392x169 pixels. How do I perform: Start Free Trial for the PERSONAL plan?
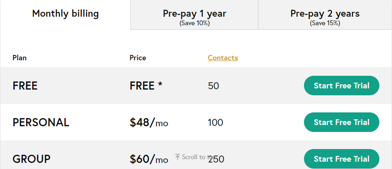[341, 123]
